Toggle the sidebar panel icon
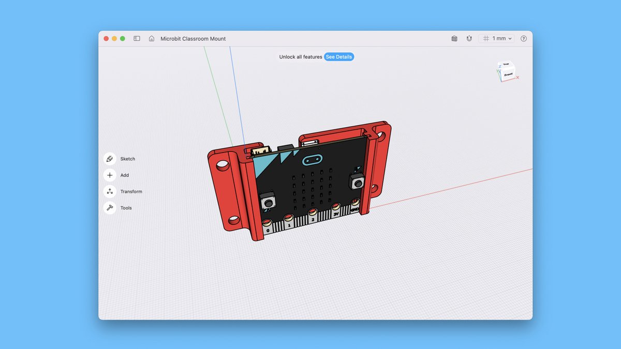The width and height of the screenshot is (621, 349). pos(137,39)
